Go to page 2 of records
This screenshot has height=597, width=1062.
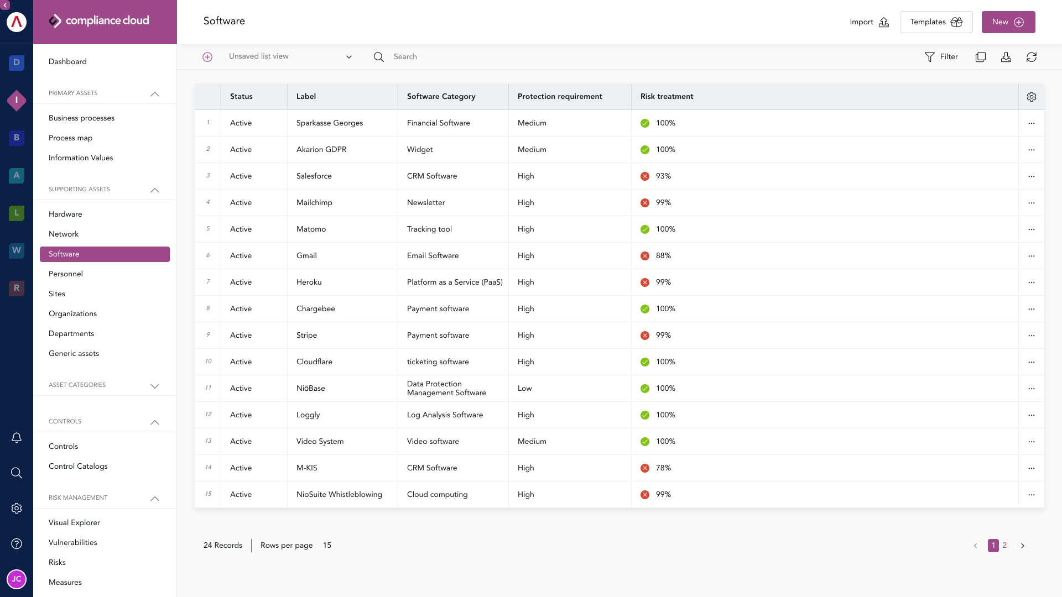1005,546
